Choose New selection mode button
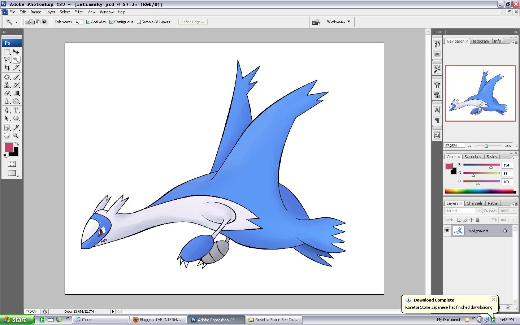This screenshot has height=325, width=520. tap(26, 22)
